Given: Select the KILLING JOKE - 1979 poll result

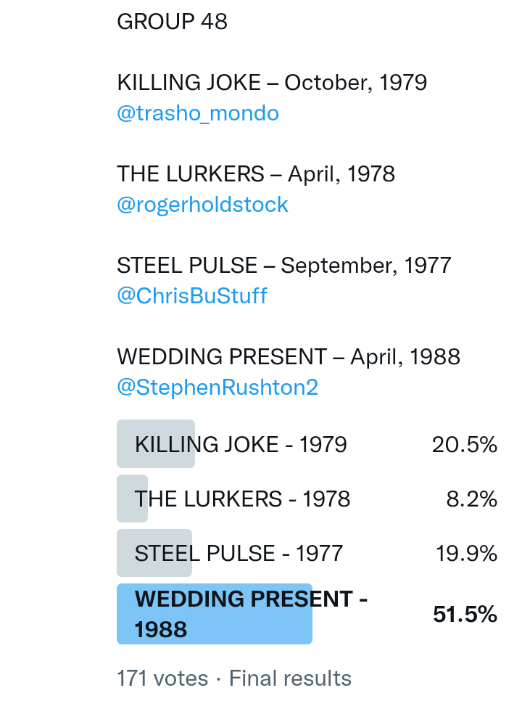Looking at the screenshot, I should 241,444.
